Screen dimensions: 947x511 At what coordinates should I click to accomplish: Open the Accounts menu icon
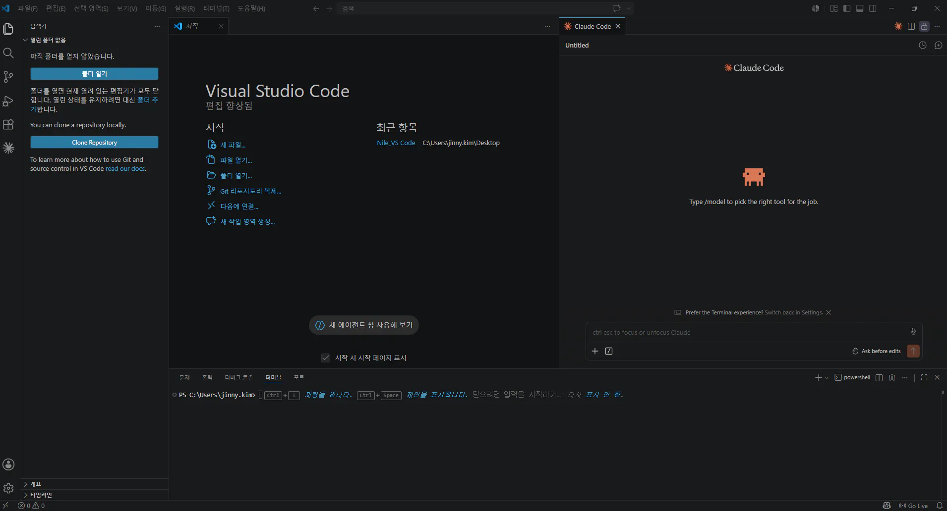(x=8, y=464)
